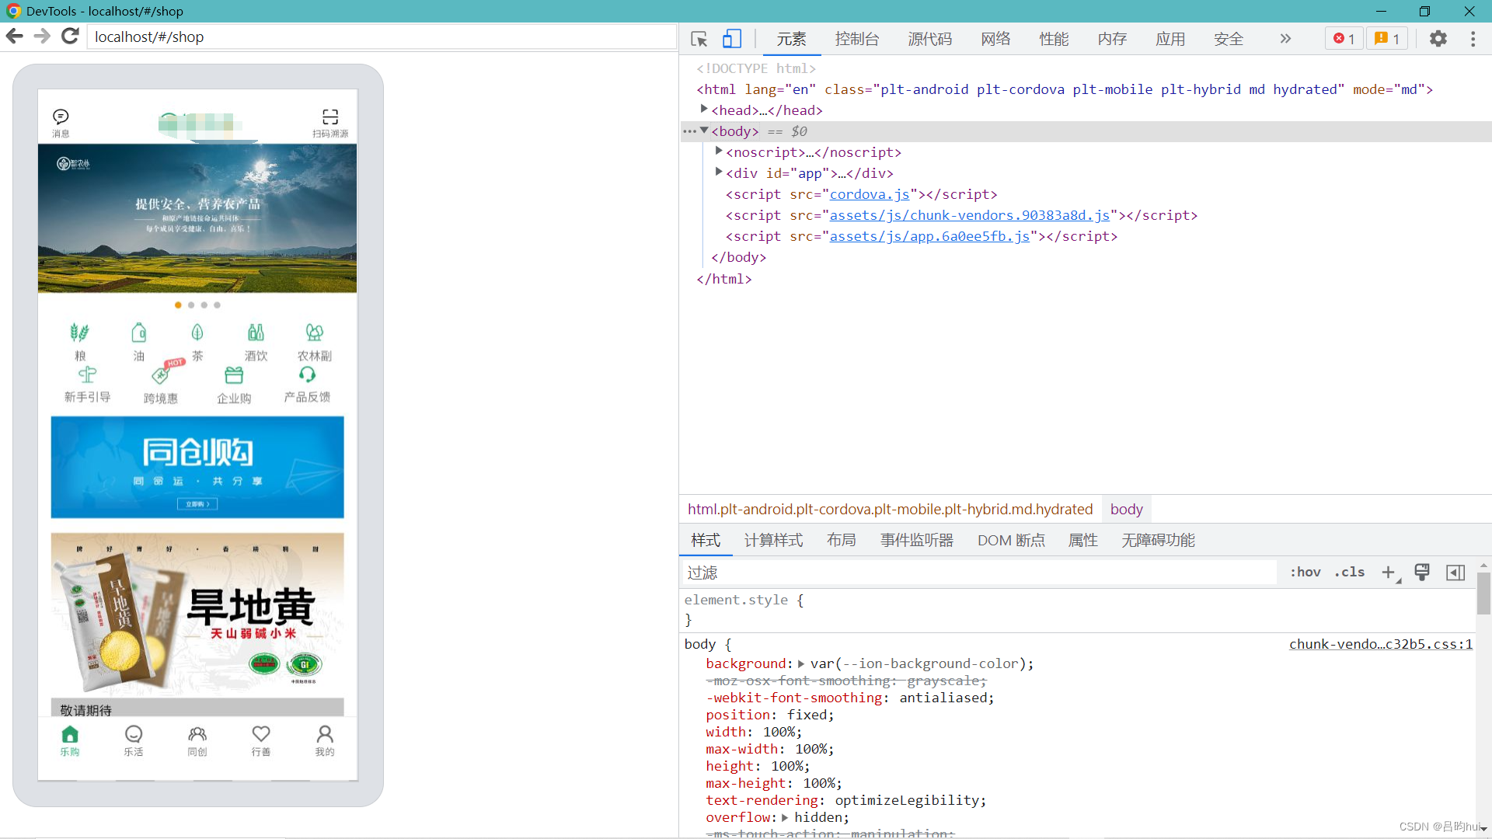
Task: Click the inspect element picker icon
Action: (699, 39)
